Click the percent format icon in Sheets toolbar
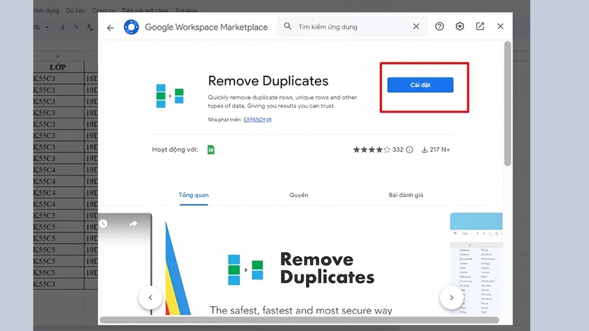The image size is (589, 331). [76, 27]
